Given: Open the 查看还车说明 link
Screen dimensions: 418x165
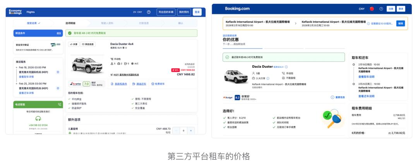Looking at the screenshot, I should [x=366, y=96].
